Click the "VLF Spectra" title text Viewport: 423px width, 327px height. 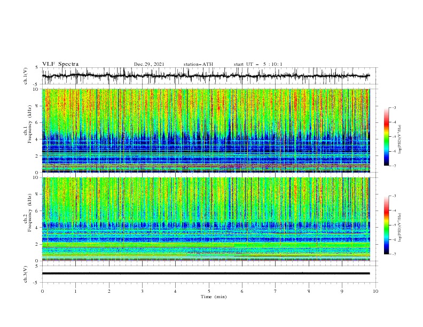(x=60, y=64)
